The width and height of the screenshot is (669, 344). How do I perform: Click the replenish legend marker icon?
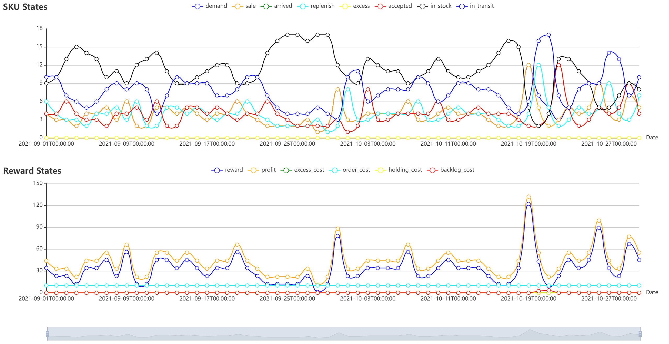tap(303, 6)
